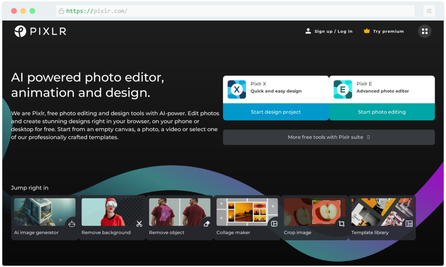The width and height of the screenshot is (446, 267).
Task: Click the yellow minimize window button
Action: click(23, 11)
